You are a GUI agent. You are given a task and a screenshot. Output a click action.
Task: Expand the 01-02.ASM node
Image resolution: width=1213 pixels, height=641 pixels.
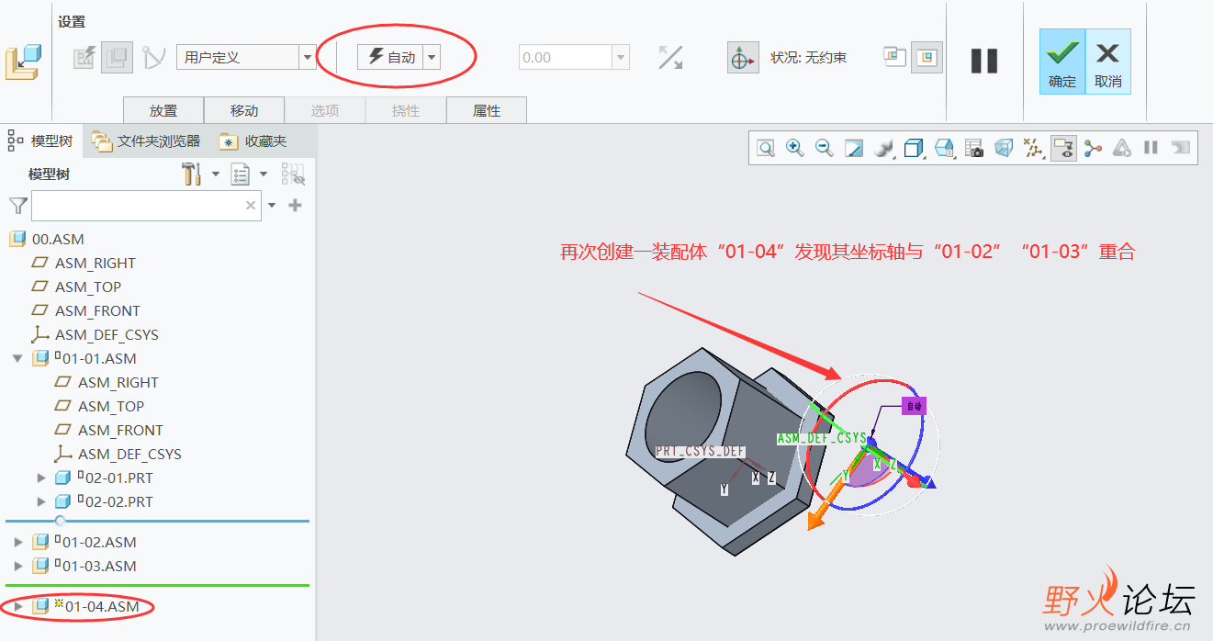18,542
